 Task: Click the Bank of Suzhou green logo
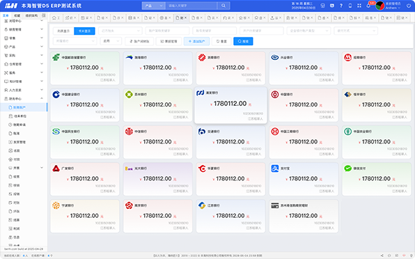click(x=129, y=94)
